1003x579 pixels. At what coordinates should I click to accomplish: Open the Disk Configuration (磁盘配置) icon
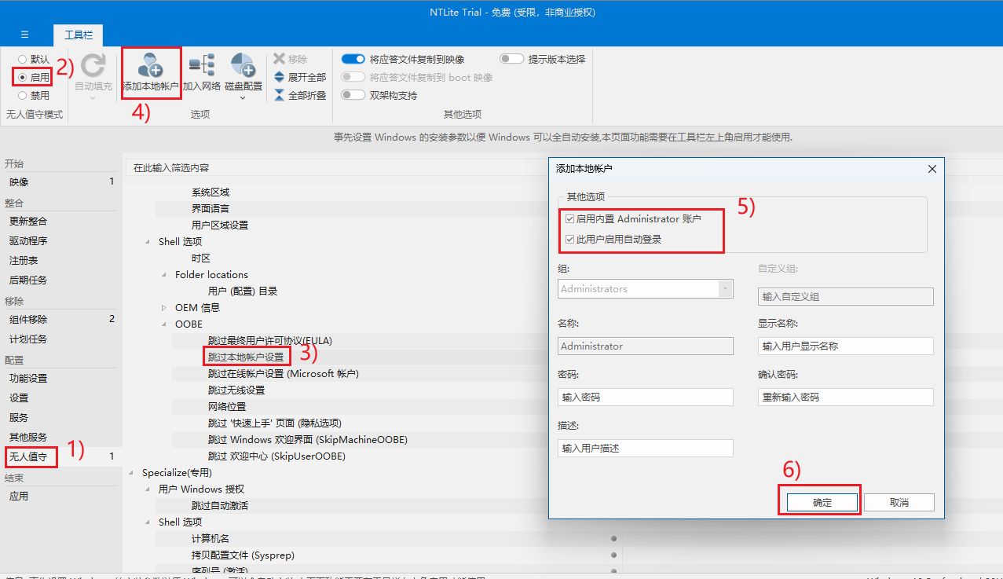(243, 67)
